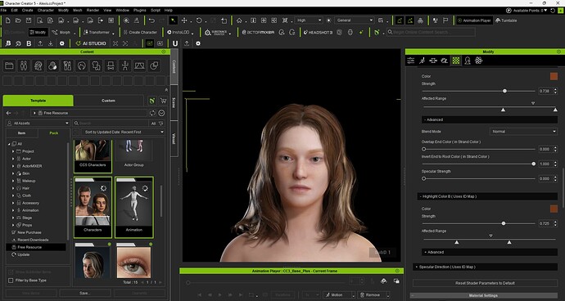Enable Filter by Base Type checkbox
The width and height of the screenshot is (565, 301).
[x=11, y=280]
